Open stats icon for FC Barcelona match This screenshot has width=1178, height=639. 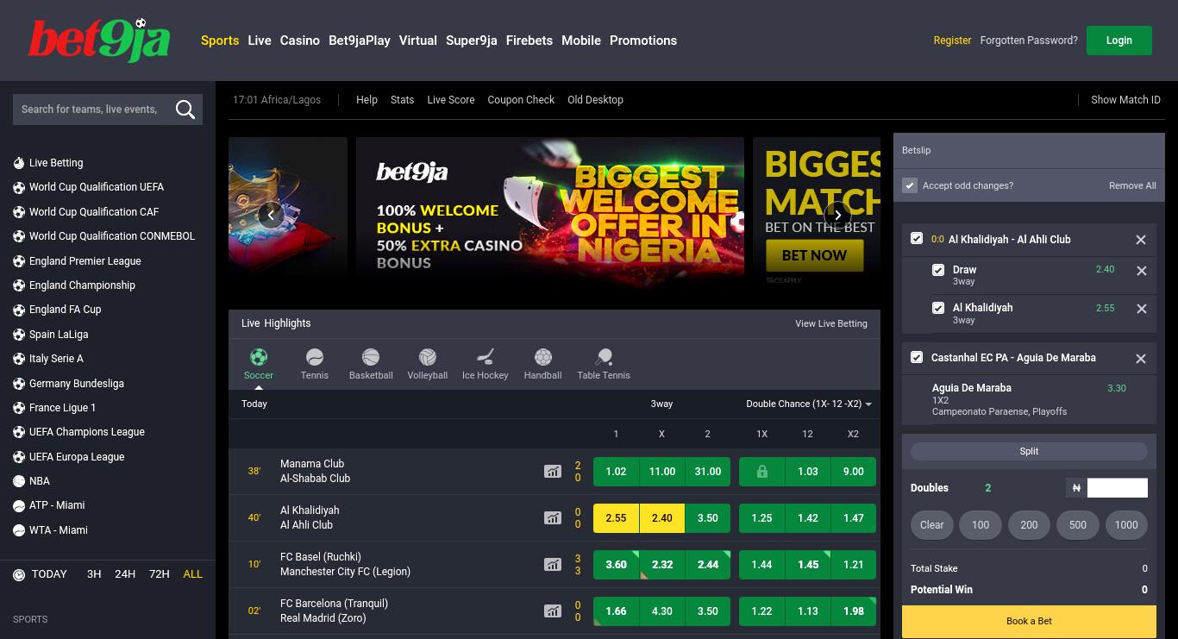click(x=552, y=611)
